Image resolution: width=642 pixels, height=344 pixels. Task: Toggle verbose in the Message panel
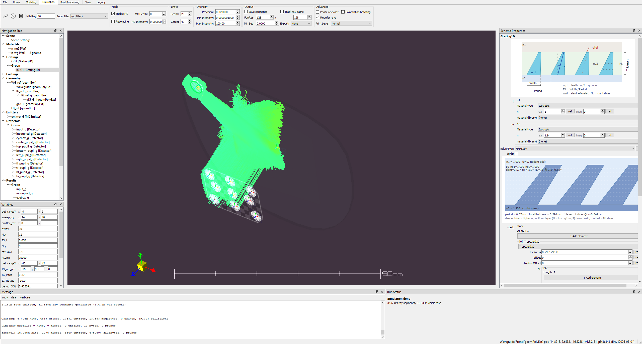click(25, 297)
